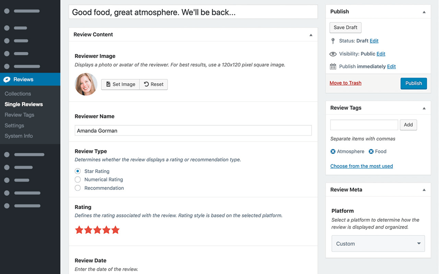Go to Review Tags submenu
This screenshot has width=439, height=274.
[19, 115]
